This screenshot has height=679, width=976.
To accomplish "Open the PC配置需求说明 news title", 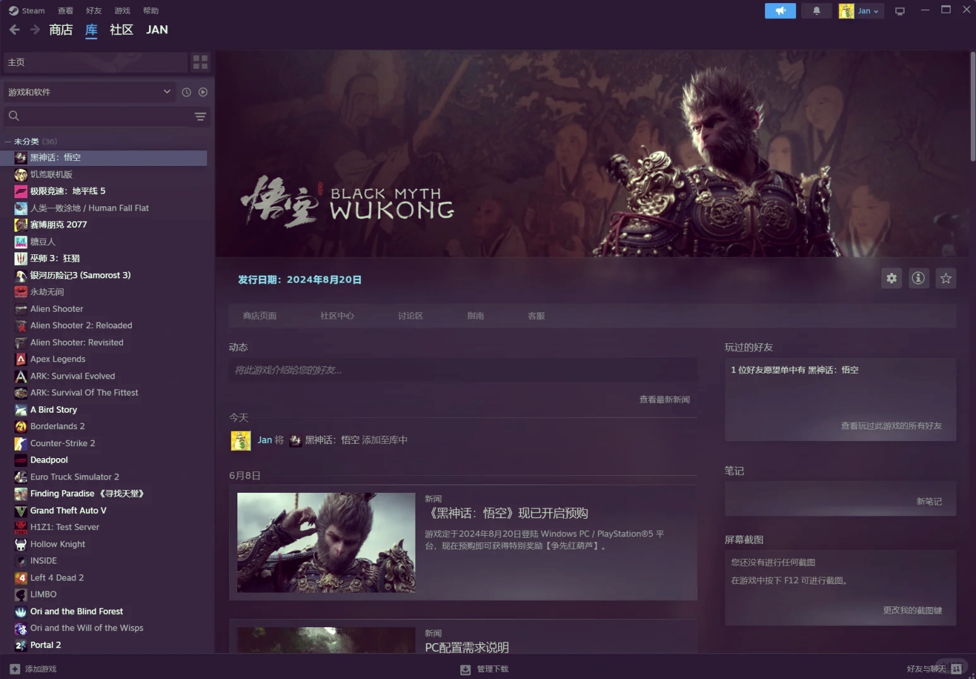I will [467, 647].
